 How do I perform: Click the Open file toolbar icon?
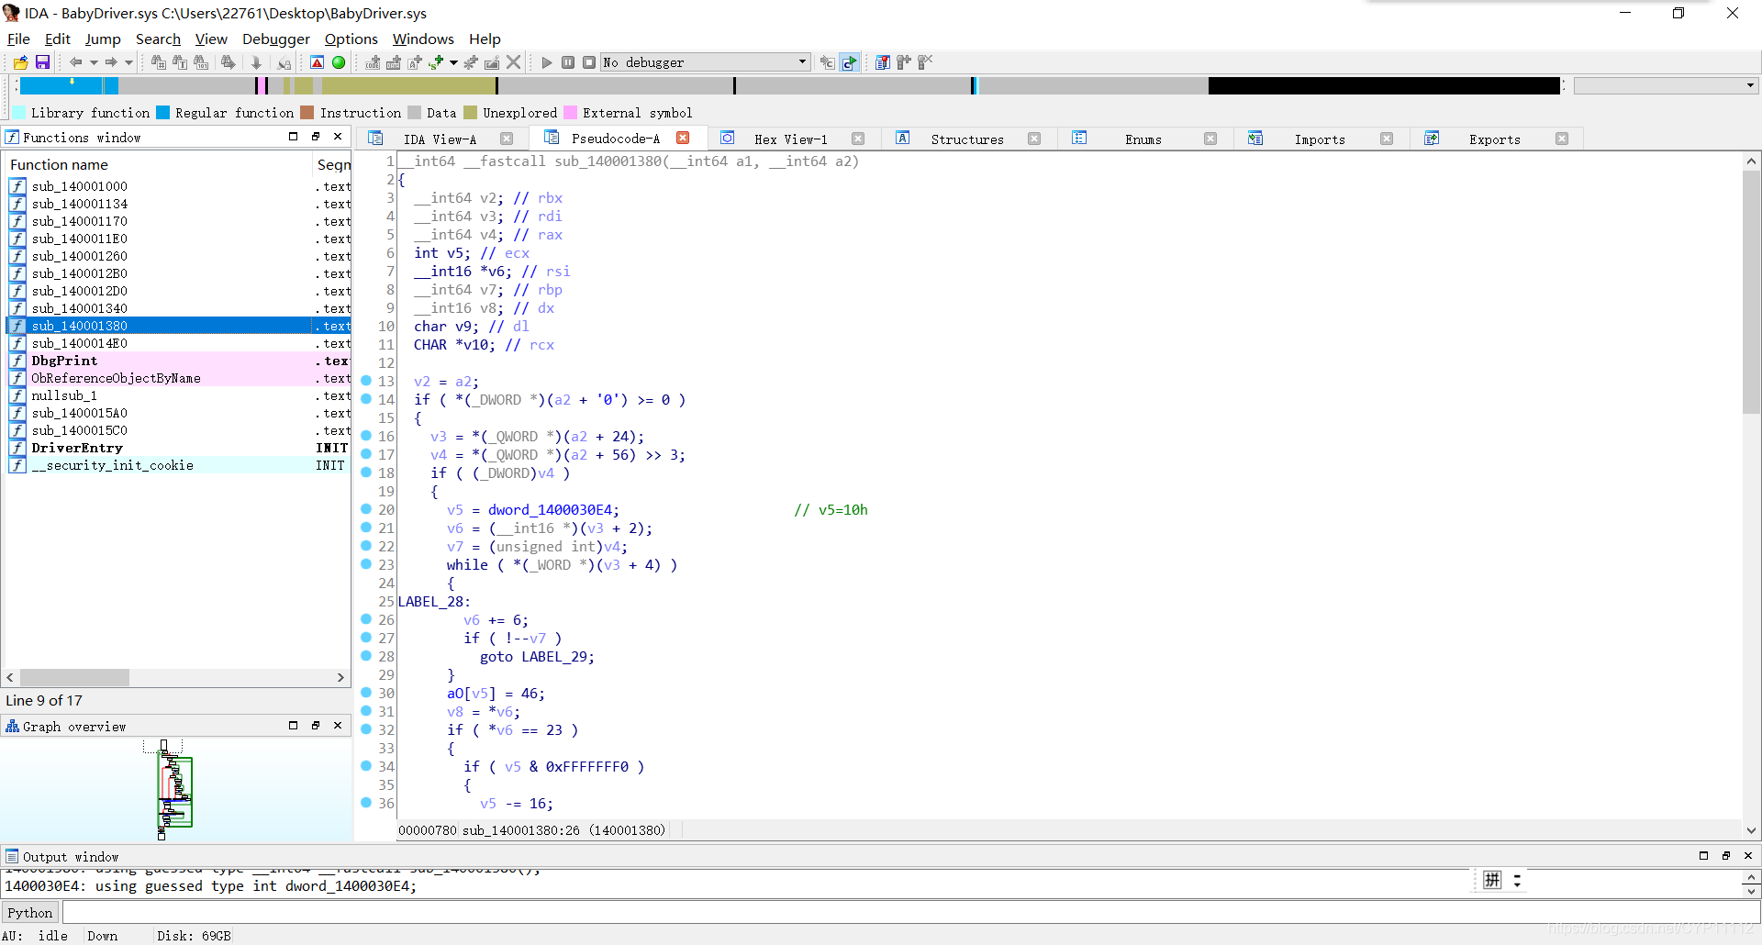[x=20, y=62]
